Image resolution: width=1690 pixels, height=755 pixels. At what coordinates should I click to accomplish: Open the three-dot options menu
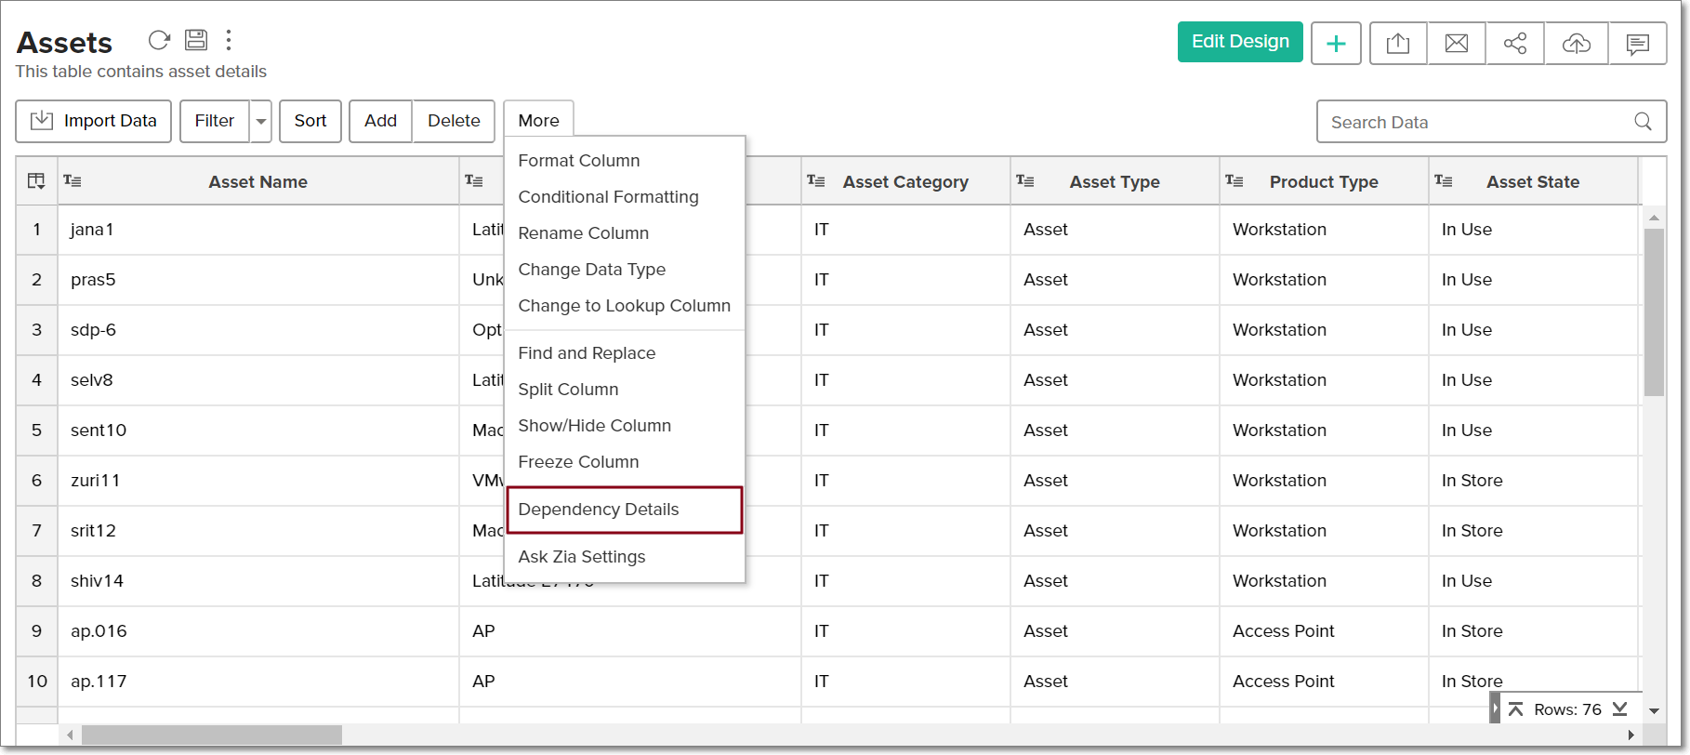pyautogui.click(x=229, y=40)
